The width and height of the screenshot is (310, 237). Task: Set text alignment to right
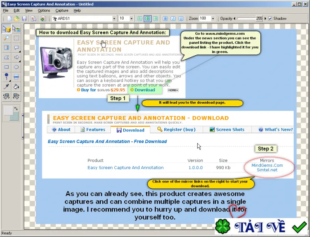pyautogui.click(x=155, y=19)
